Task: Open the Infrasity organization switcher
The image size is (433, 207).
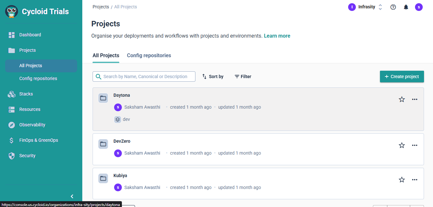Action: pyautogui.click(x=365, y=7)
